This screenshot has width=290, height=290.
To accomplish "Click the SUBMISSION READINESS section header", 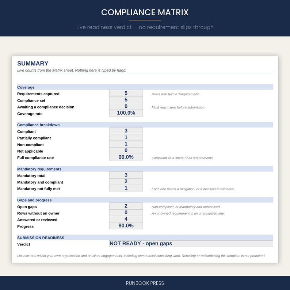I will pyautogui.click(x=145, y=238).
